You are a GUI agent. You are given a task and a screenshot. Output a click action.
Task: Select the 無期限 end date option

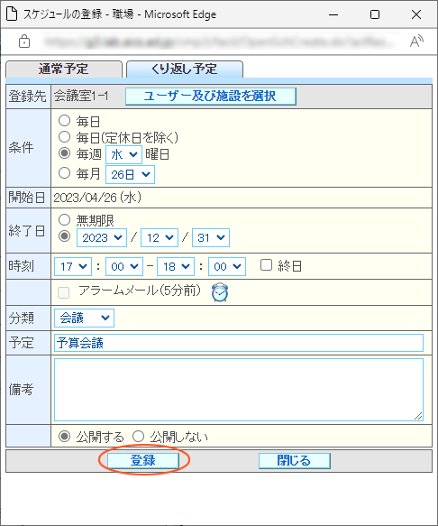tap(64, 220)
